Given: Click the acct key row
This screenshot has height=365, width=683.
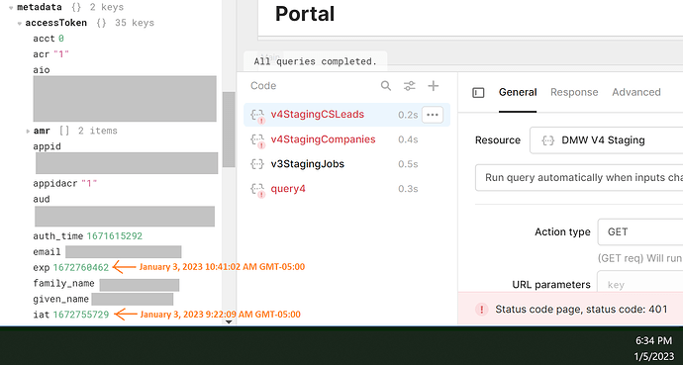Looking at the screenshot, I should (49, 39).
